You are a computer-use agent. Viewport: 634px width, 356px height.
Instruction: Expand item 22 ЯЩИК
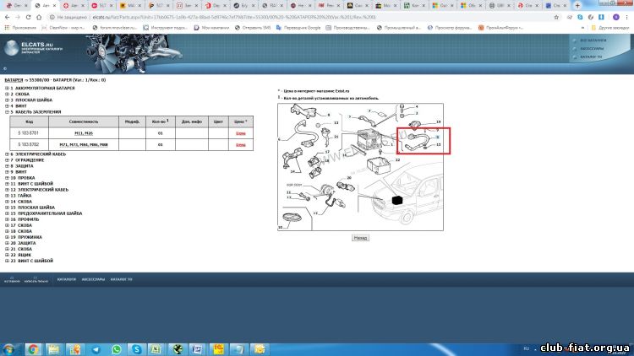7,255
